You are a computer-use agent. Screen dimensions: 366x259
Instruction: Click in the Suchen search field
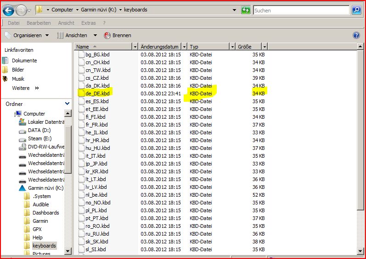point(301,10)
